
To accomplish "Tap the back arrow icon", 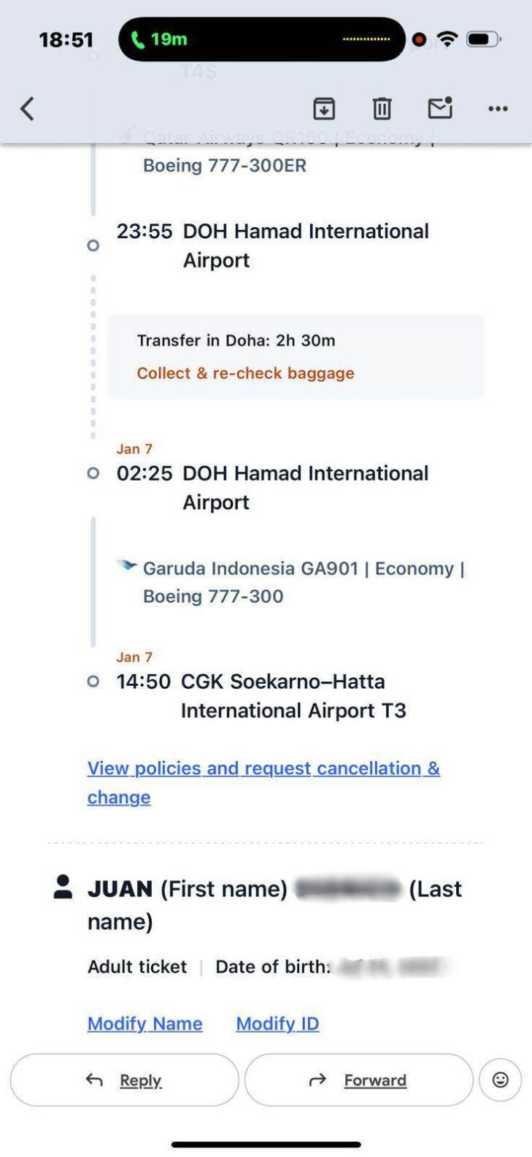I will click(x=28, y=109).
